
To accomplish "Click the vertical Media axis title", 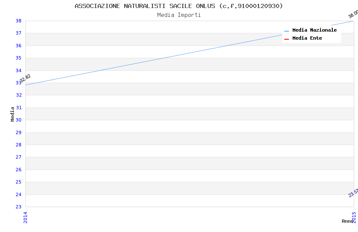I will (12, 114).
